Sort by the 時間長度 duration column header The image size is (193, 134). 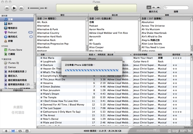click(101, 55)
